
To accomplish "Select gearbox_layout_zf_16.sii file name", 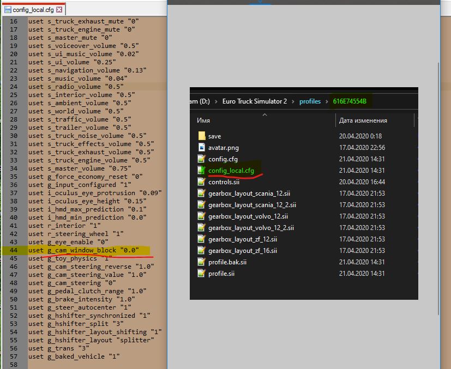I will pyautogui.click(x=243, y=251).
